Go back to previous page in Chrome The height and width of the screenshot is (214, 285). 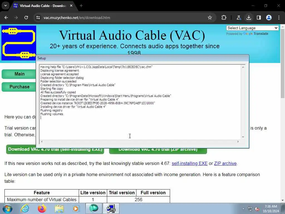pyautogui.click(x=6, y=18)
